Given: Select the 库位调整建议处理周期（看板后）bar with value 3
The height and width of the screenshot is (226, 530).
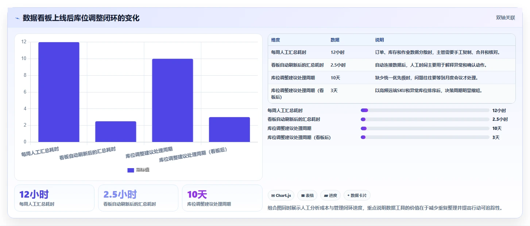Looking at the screenshot, I should point(229,130).
